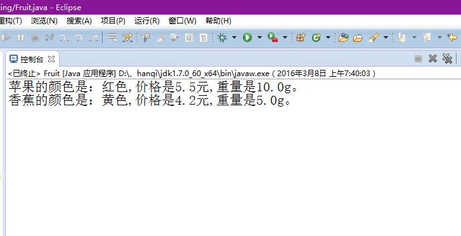Open the Debug configurations dropdown arrow
This screenshot has height=236, width=461.
[235, 37]
